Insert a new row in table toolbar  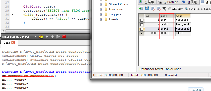click(141, 9)
